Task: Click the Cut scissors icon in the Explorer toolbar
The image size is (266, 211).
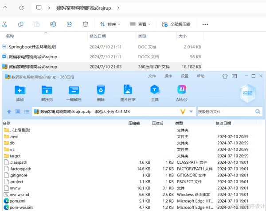Action: 4,24
